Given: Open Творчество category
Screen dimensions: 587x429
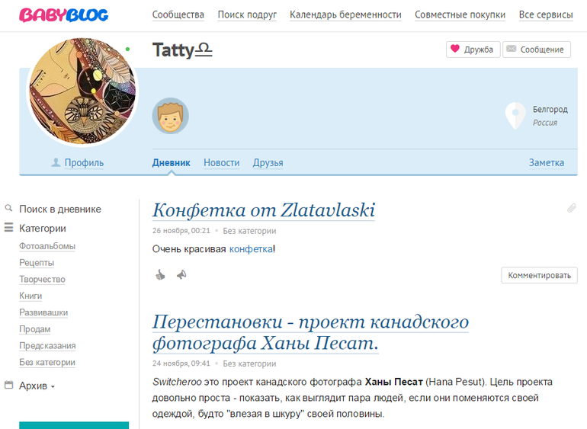Looking at the screenshot, I should pyautogui.click(x=42, y=280).
